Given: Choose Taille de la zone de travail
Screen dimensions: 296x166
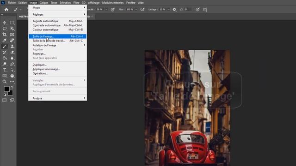Looking at the screenshot, I should pos(57,41).
